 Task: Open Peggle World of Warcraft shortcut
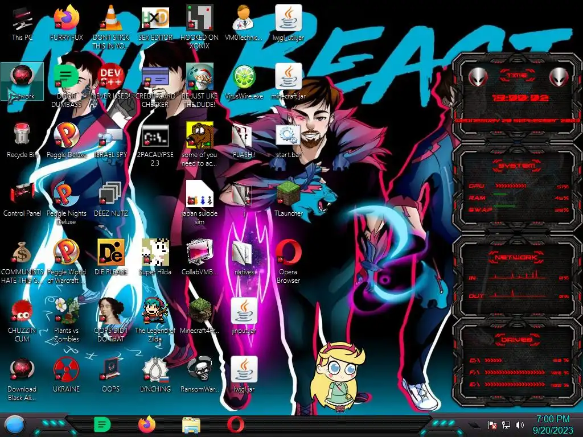click(x=66, y=261)
